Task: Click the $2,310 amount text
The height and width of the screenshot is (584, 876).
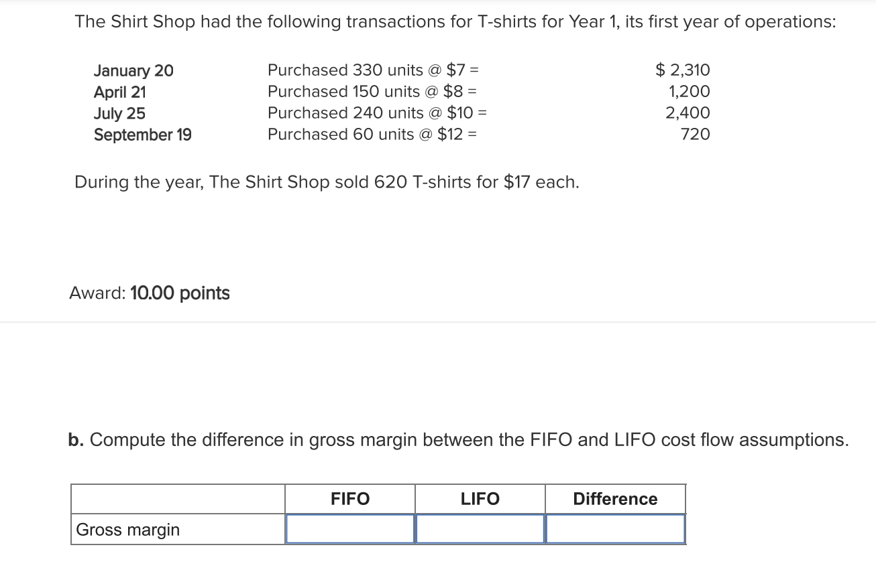Action: click(681, 70)
